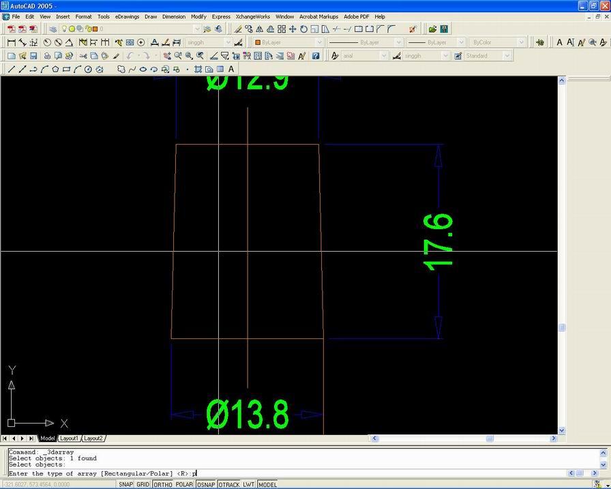Click the command line input area
Image resolution: width=611 pixels, height=489 pixels.
pos(273,473)
